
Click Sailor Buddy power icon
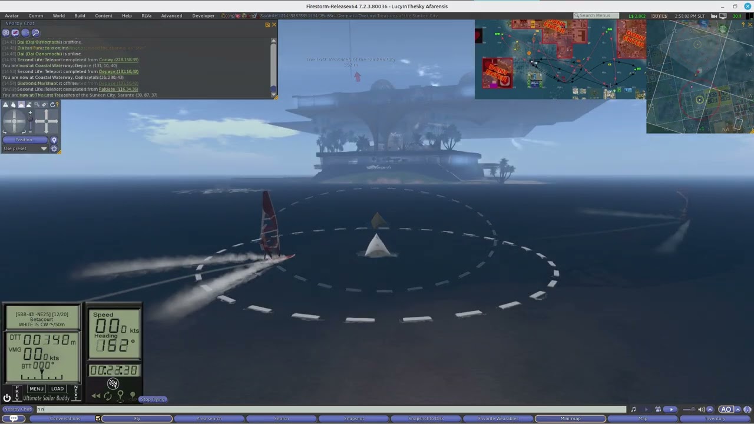tap(6, 398)
